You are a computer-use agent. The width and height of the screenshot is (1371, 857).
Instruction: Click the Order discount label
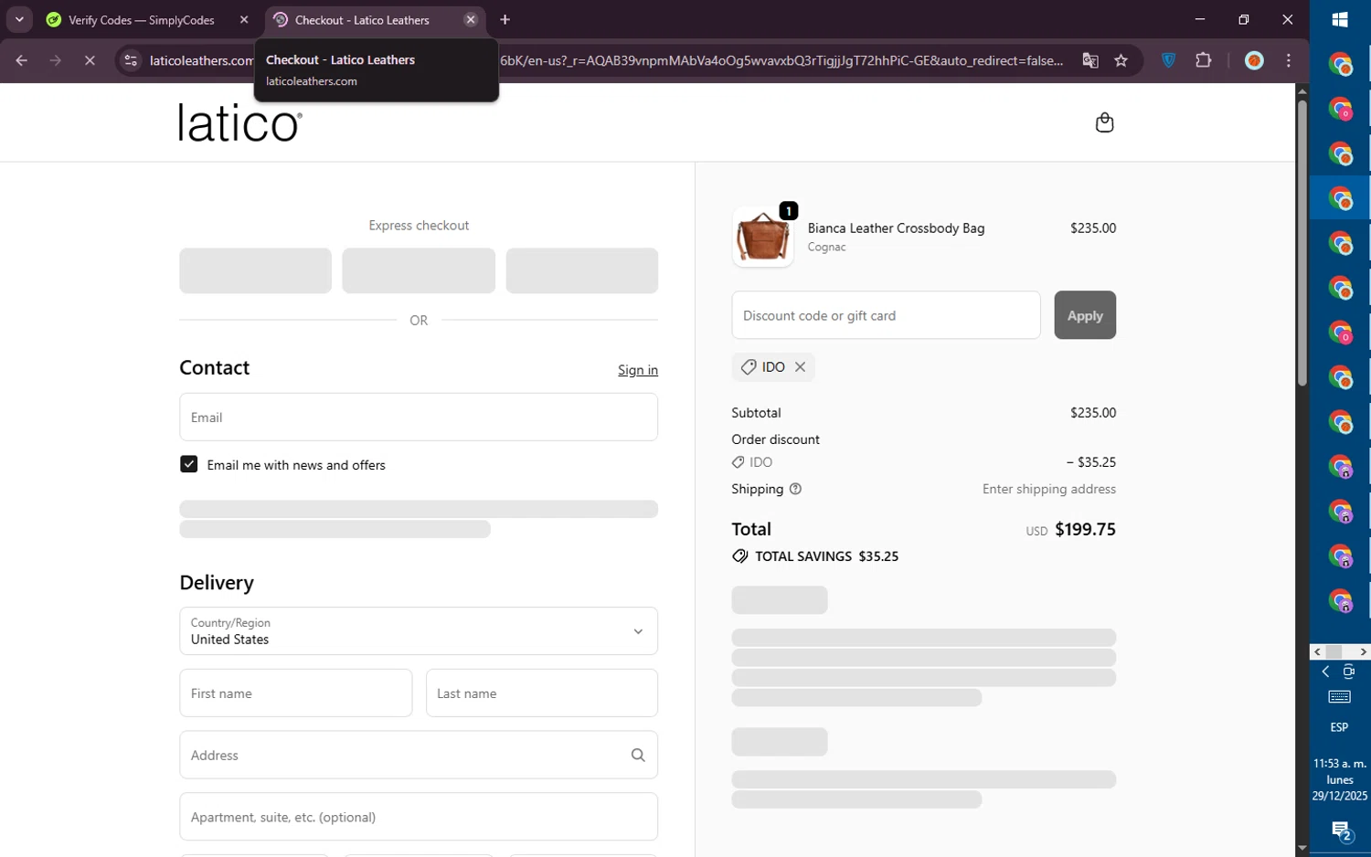[775, 439]
